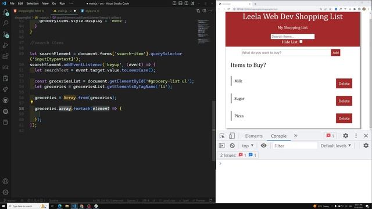Click the Items to Buy? heading

[248, 65]
